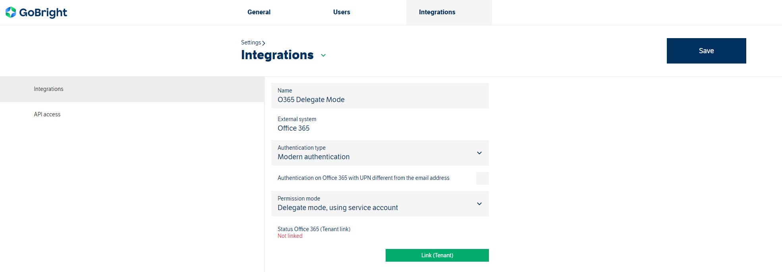Viewport: 782px width, 272px height.
Task: Click the GoBright brand name text
Action: click(x=43, y=13)
